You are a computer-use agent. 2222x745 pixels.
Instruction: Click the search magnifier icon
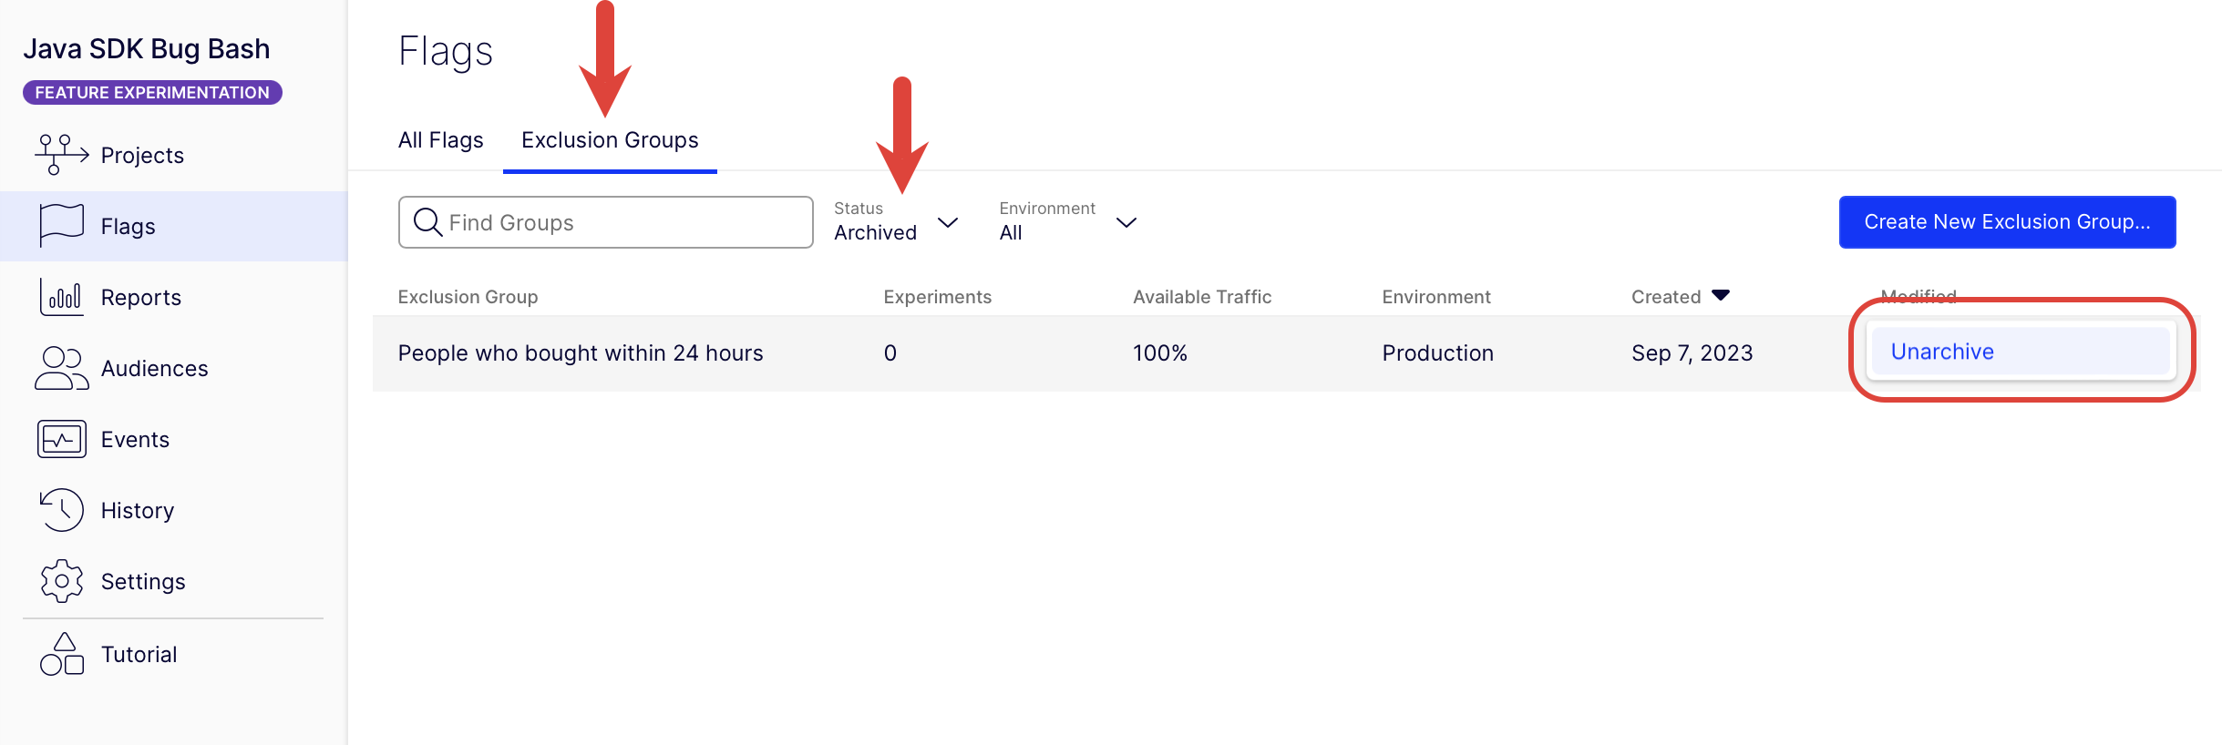(x=427, y=222)
